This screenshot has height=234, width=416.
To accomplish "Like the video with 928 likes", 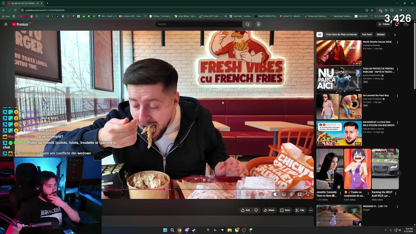I will point(245,210).
